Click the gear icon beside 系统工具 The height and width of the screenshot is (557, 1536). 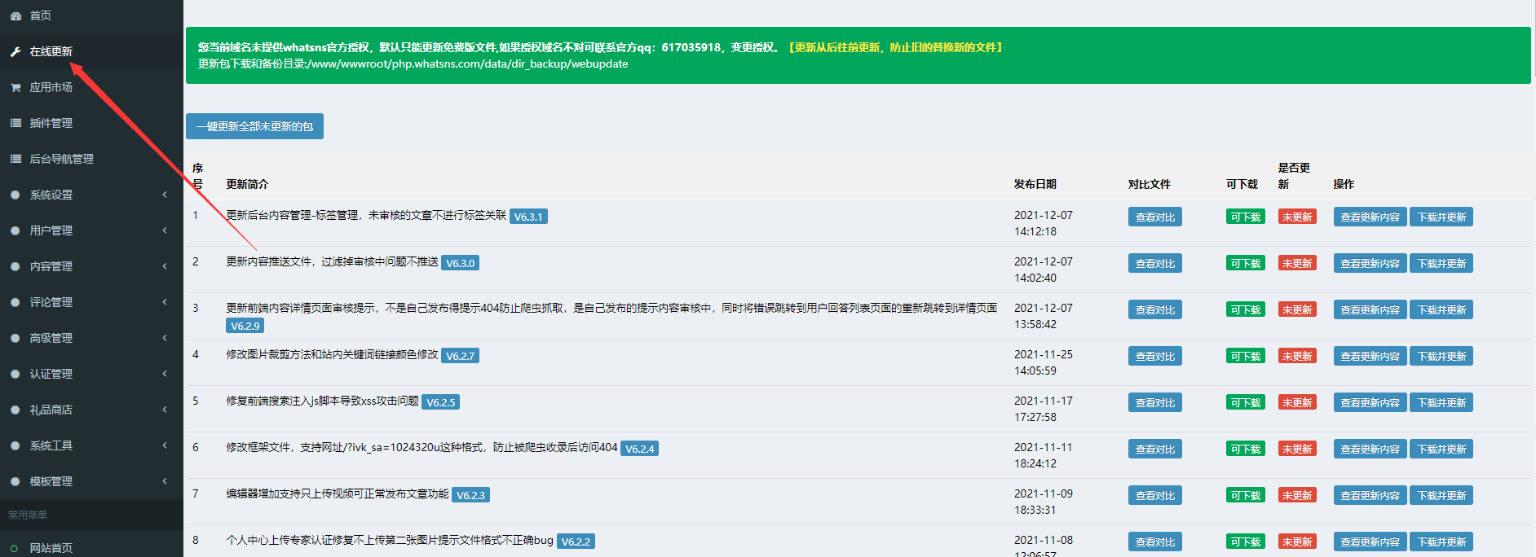tap(15, 445)
